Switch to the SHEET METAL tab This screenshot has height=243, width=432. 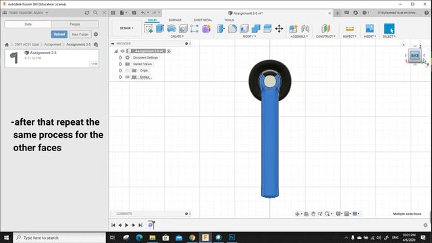click(202, 20)
